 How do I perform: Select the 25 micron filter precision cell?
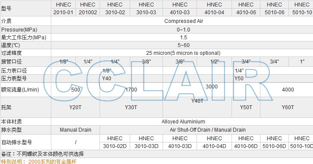[183, 53]
